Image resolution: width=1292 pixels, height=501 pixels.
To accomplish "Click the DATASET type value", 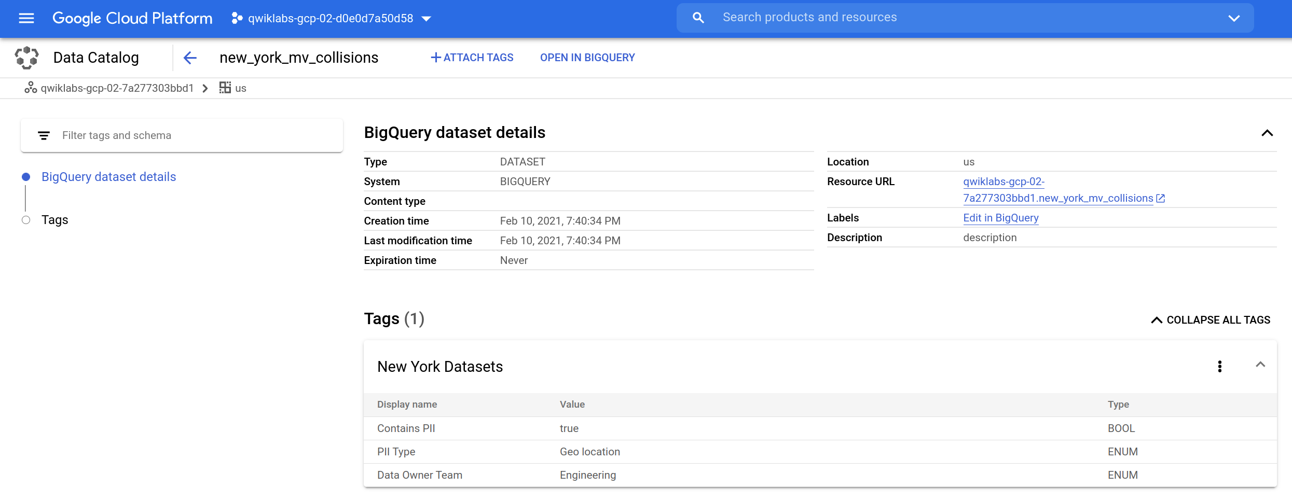I will click(x=523, y=162).
